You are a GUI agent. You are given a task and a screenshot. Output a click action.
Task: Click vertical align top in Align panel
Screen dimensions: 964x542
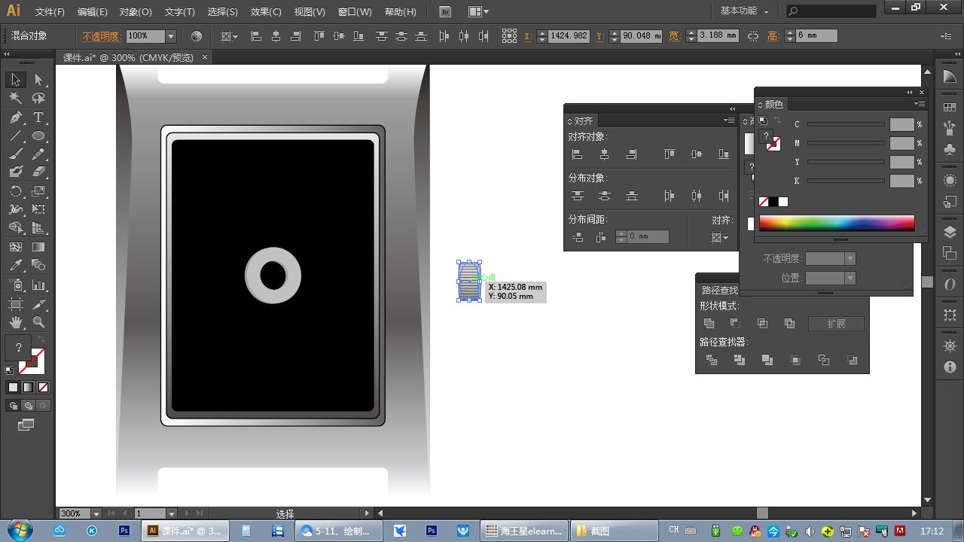(670, 154)
